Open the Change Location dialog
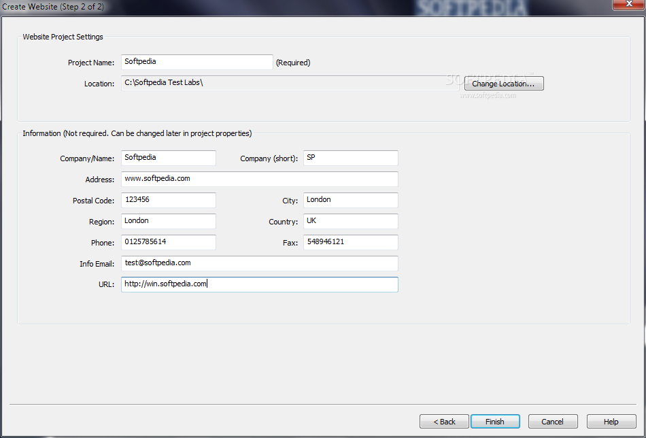Viewport: 646px width, 438px height. tap(504, 83)
